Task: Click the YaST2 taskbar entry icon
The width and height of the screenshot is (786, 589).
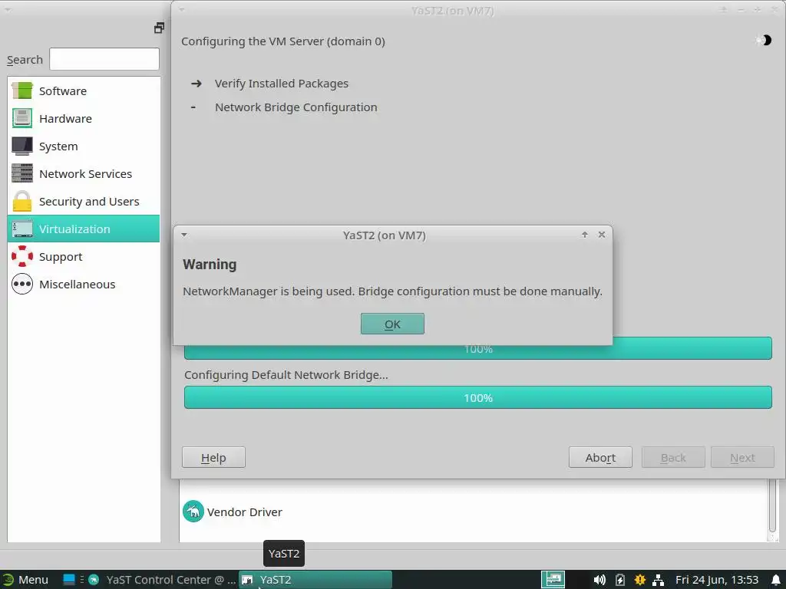Action: tap(247, 580)
